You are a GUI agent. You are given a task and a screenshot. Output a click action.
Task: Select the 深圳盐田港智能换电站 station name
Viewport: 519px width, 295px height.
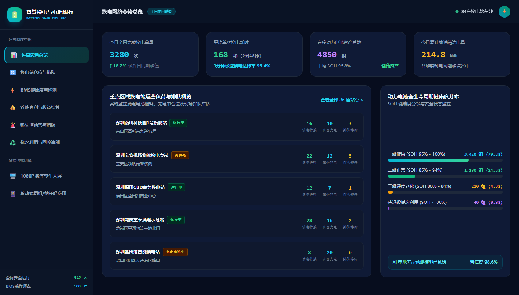point(138,252)
